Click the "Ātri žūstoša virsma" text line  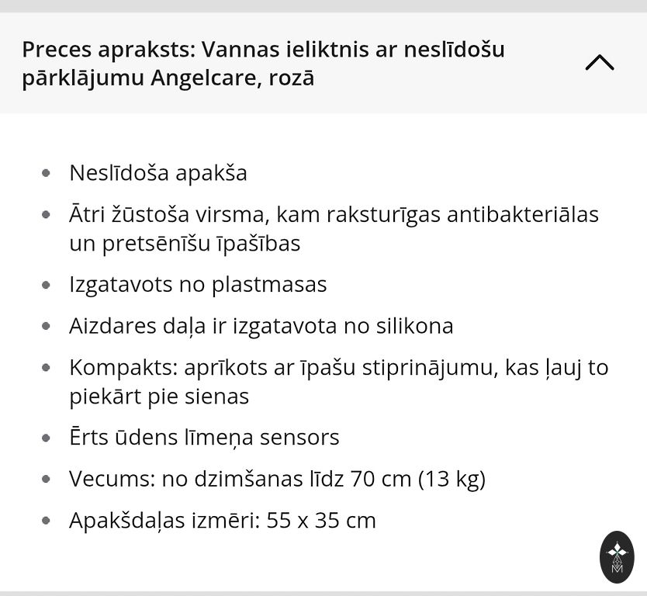[x=334, y=214]
